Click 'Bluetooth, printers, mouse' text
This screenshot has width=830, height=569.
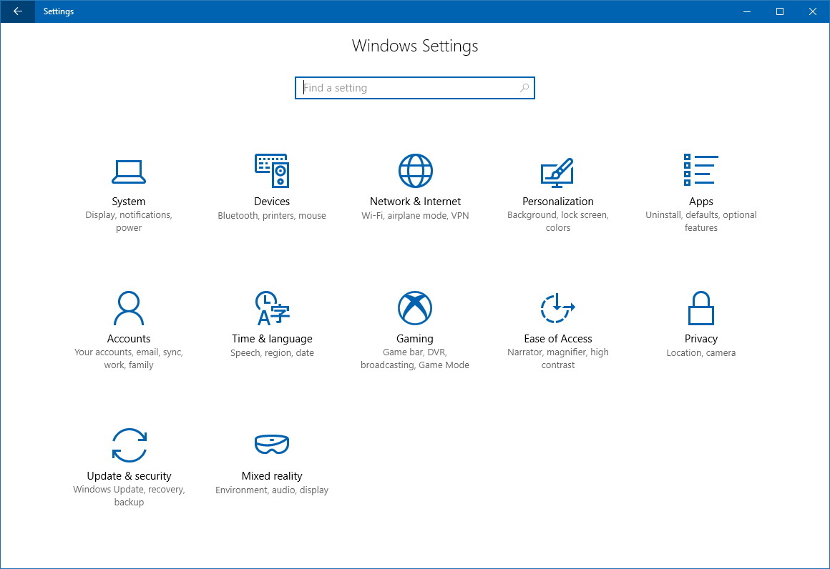[272, 216]
